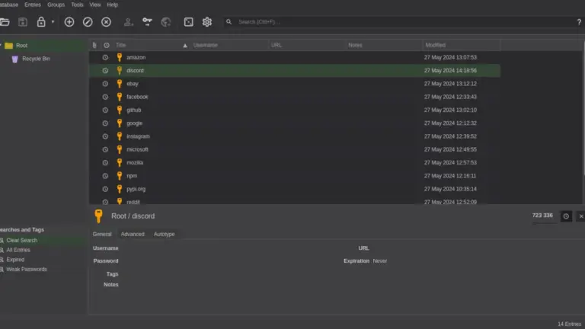Sort entries by Notes column
Image resolution: width=585 pixels, height=329 pixels.
coord(384,45)
